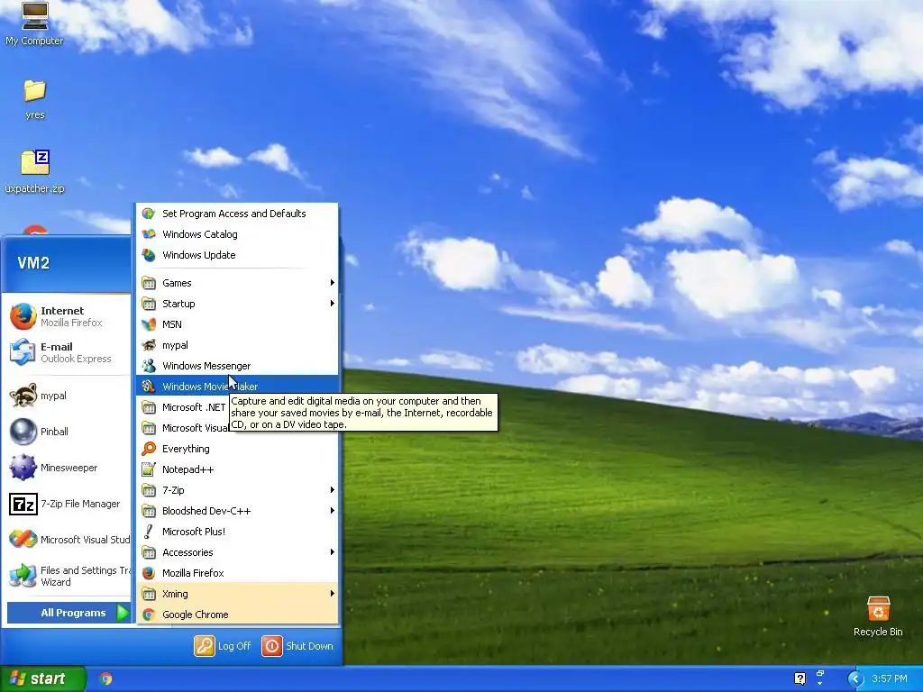Open Set Program Access and Defaults
This screenshot has width=923, height=692.
[x=237, y=214]
